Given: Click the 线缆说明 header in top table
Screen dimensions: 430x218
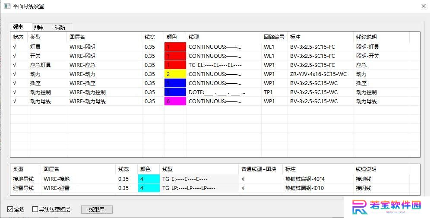Looking at the screenshot, I should click(381, 37).
